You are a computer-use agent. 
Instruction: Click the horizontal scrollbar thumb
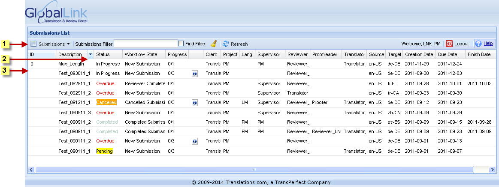point(254,170)
